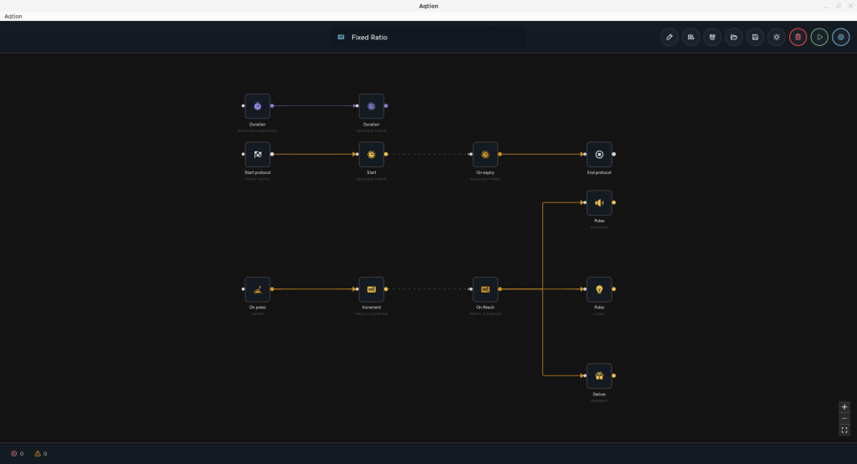
Task: Save the protocol with the floppy disk icon
Action: (x=755, y=37)
